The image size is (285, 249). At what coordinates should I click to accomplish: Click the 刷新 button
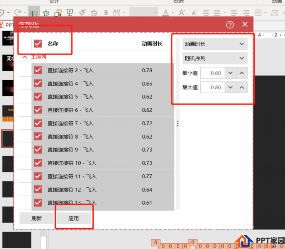click(x=37, y=219)
